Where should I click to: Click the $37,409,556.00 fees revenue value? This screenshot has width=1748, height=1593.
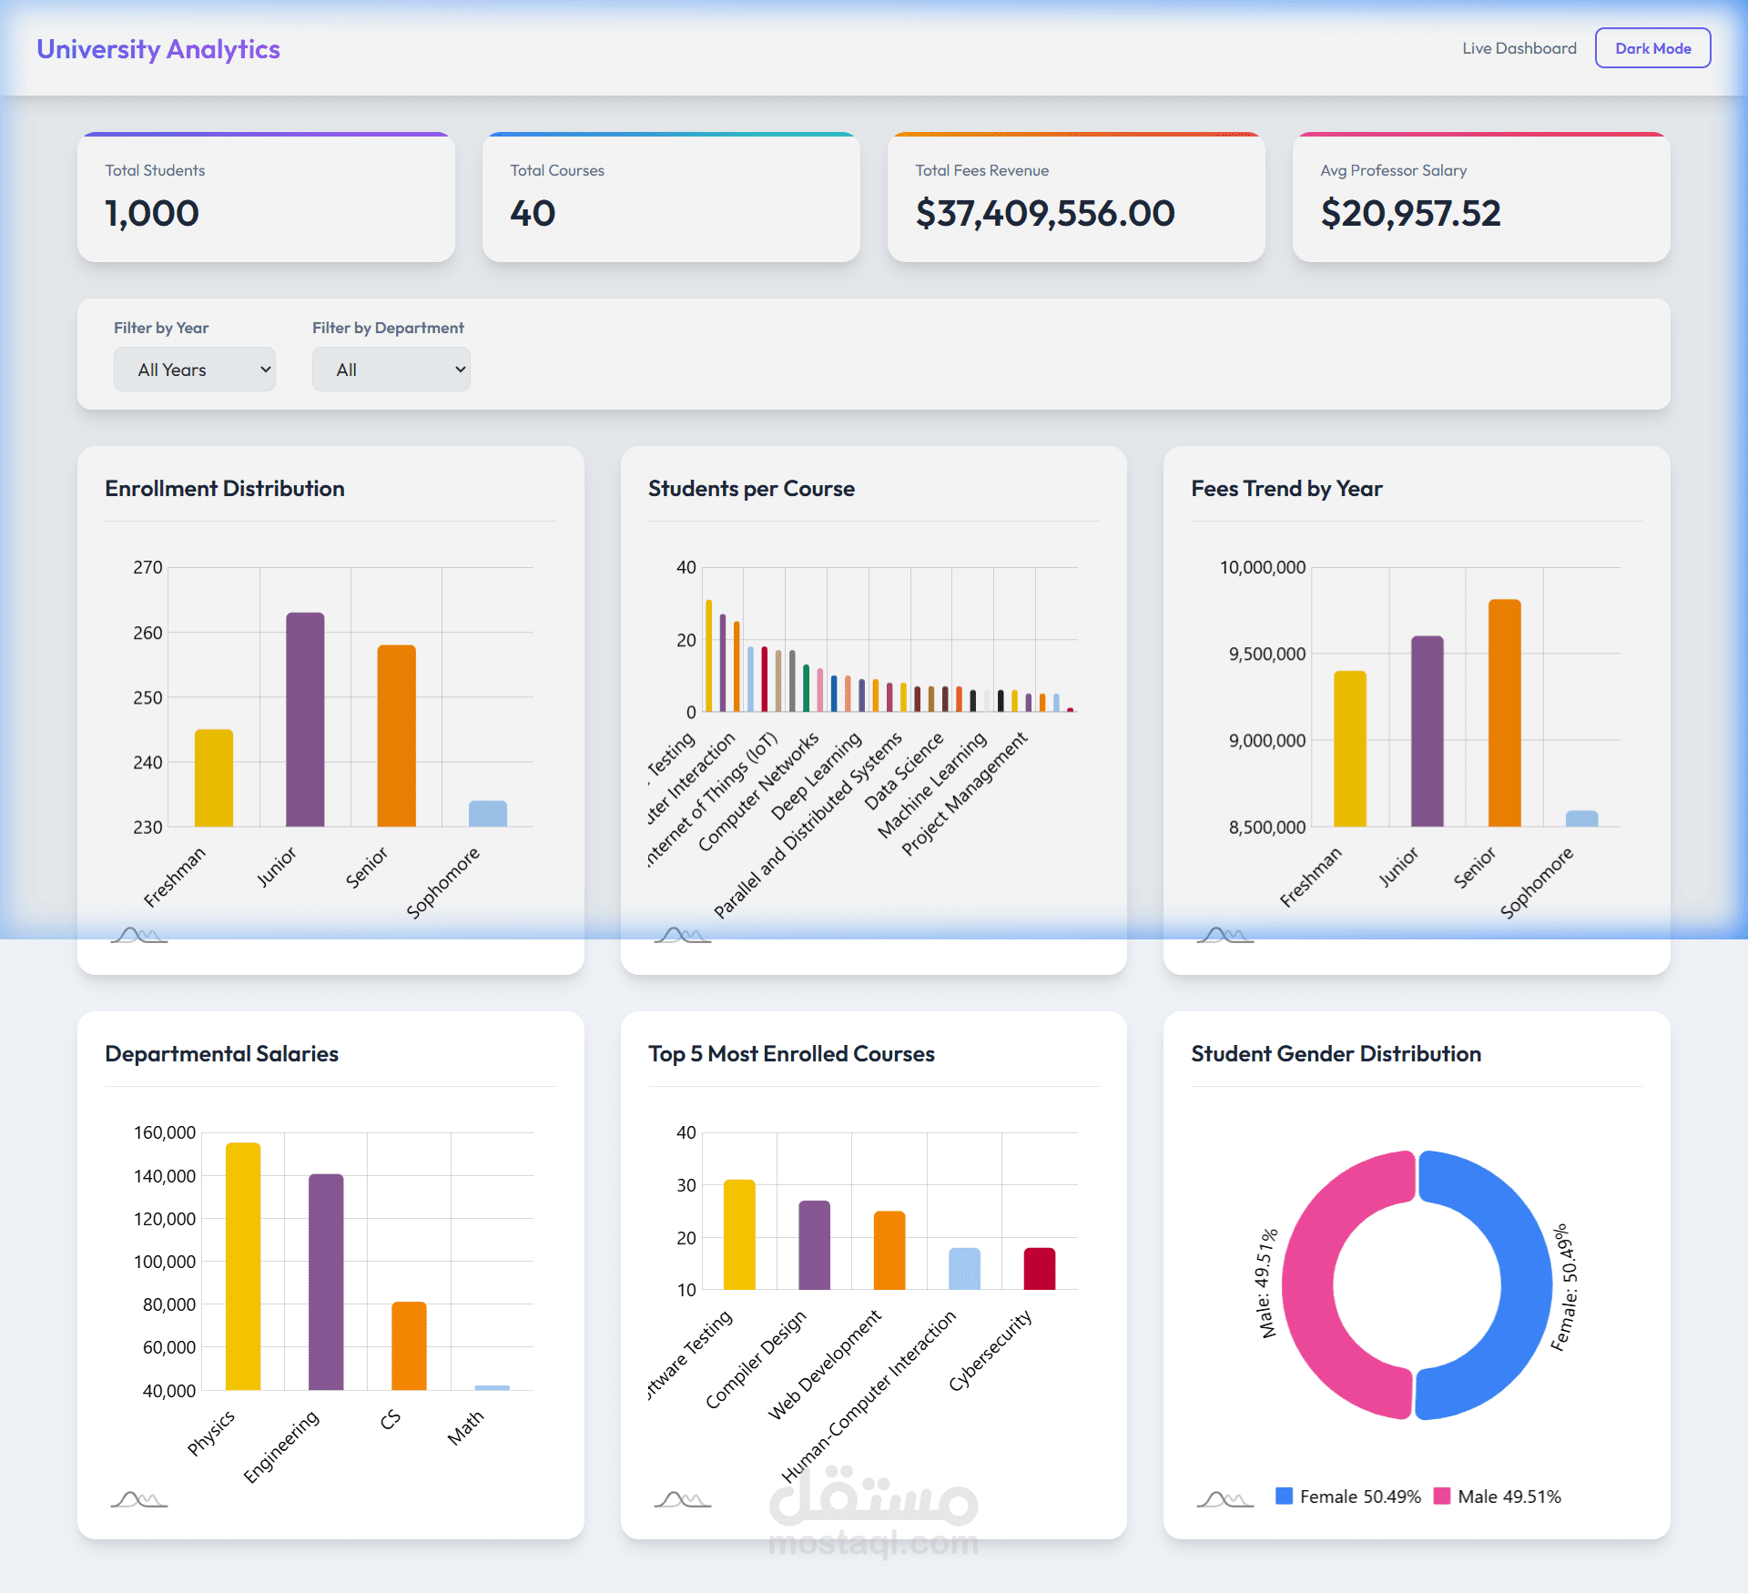[x=1045, y=213]
